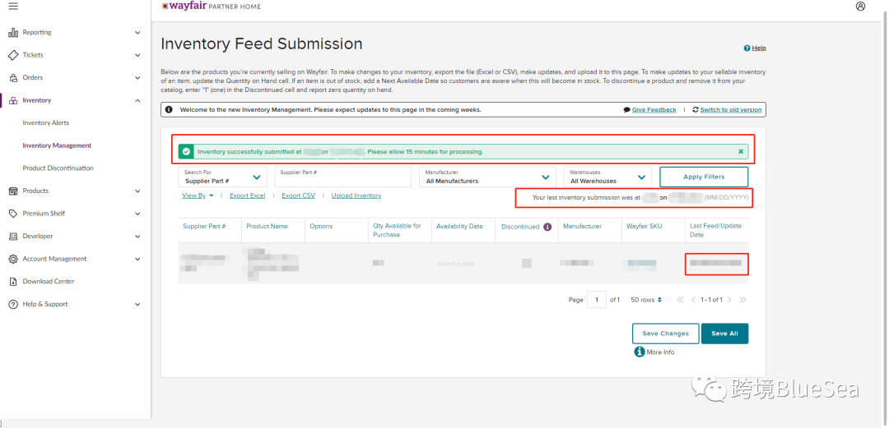This screenshot has height=428, width=889.
Task: Click the Developer laptop icon
Action: pyautogui.click(x=13, y=236)
